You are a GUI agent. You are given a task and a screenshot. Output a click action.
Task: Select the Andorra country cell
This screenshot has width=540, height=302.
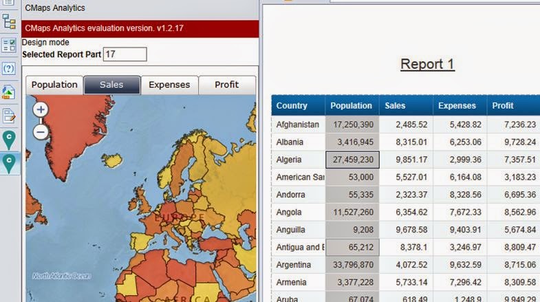pyautogui.click(x=299, y=195)
